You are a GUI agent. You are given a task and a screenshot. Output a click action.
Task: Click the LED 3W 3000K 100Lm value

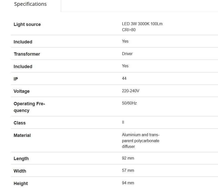pyautogui.click(x=142, y=24)
